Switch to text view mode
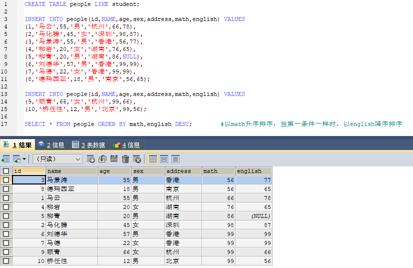Image resolution: width=413 pixels, height=268 pixels. tap(175, 159)
